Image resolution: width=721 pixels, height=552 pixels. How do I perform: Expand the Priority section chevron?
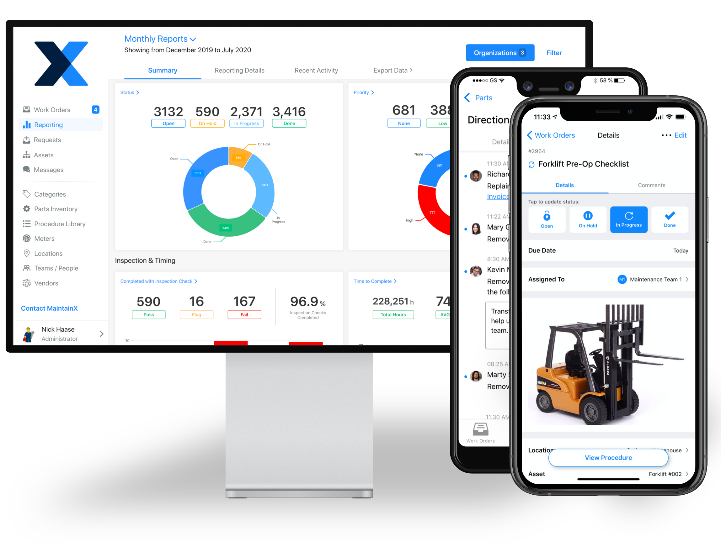pos(372,92)
